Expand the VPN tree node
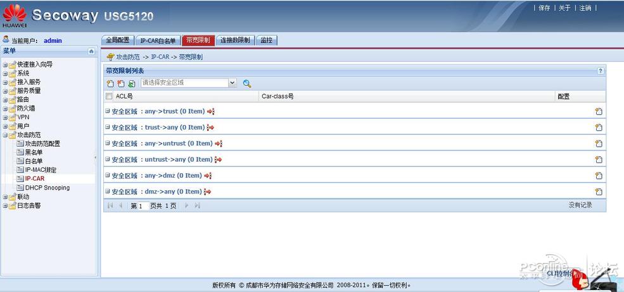 pos(5,118)
